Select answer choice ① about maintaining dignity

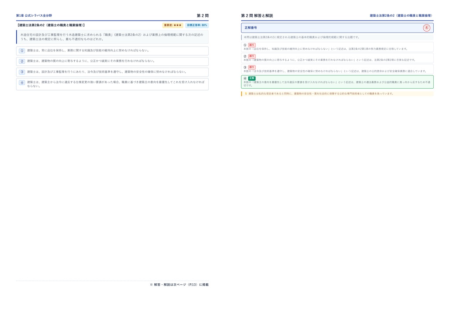coord(112,51)
